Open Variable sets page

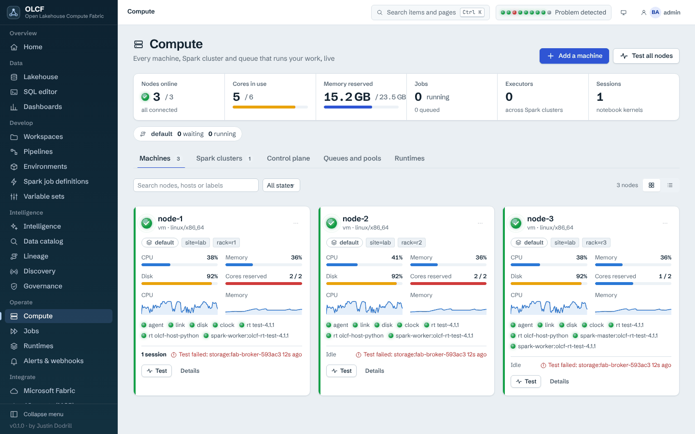58,196
